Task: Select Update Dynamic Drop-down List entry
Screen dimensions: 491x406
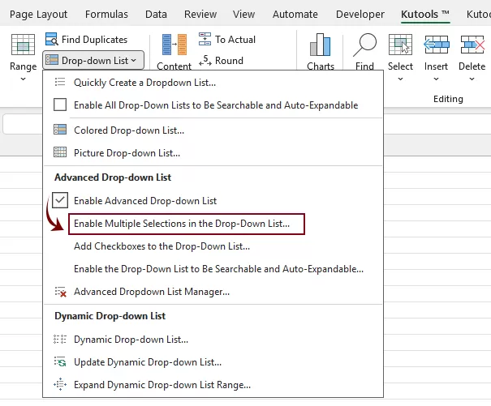Action: tap(213, 362)
